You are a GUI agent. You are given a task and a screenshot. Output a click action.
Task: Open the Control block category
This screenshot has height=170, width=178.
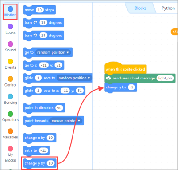[x=10, y=82]
